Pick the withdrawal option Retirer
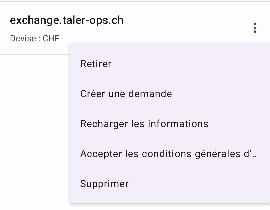 coord(96,64)
